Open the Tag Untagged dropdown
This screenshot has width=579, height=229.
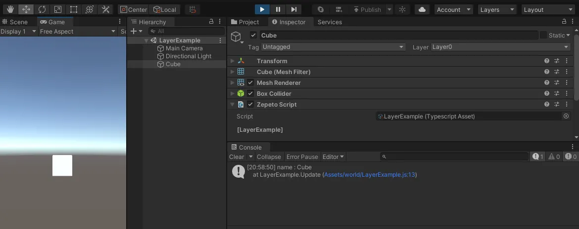tap(333, 47)
